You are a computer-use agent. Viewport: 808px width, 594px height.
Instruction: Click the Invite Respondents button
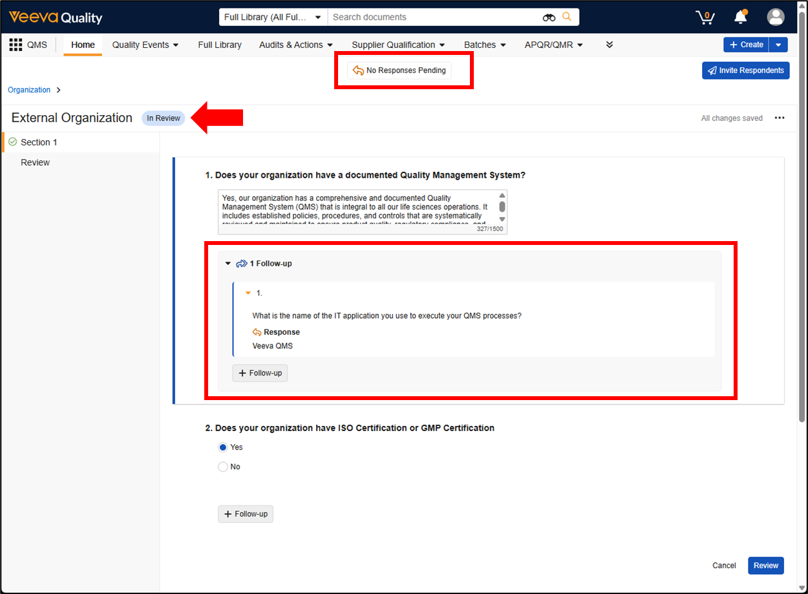pos(745,70)
